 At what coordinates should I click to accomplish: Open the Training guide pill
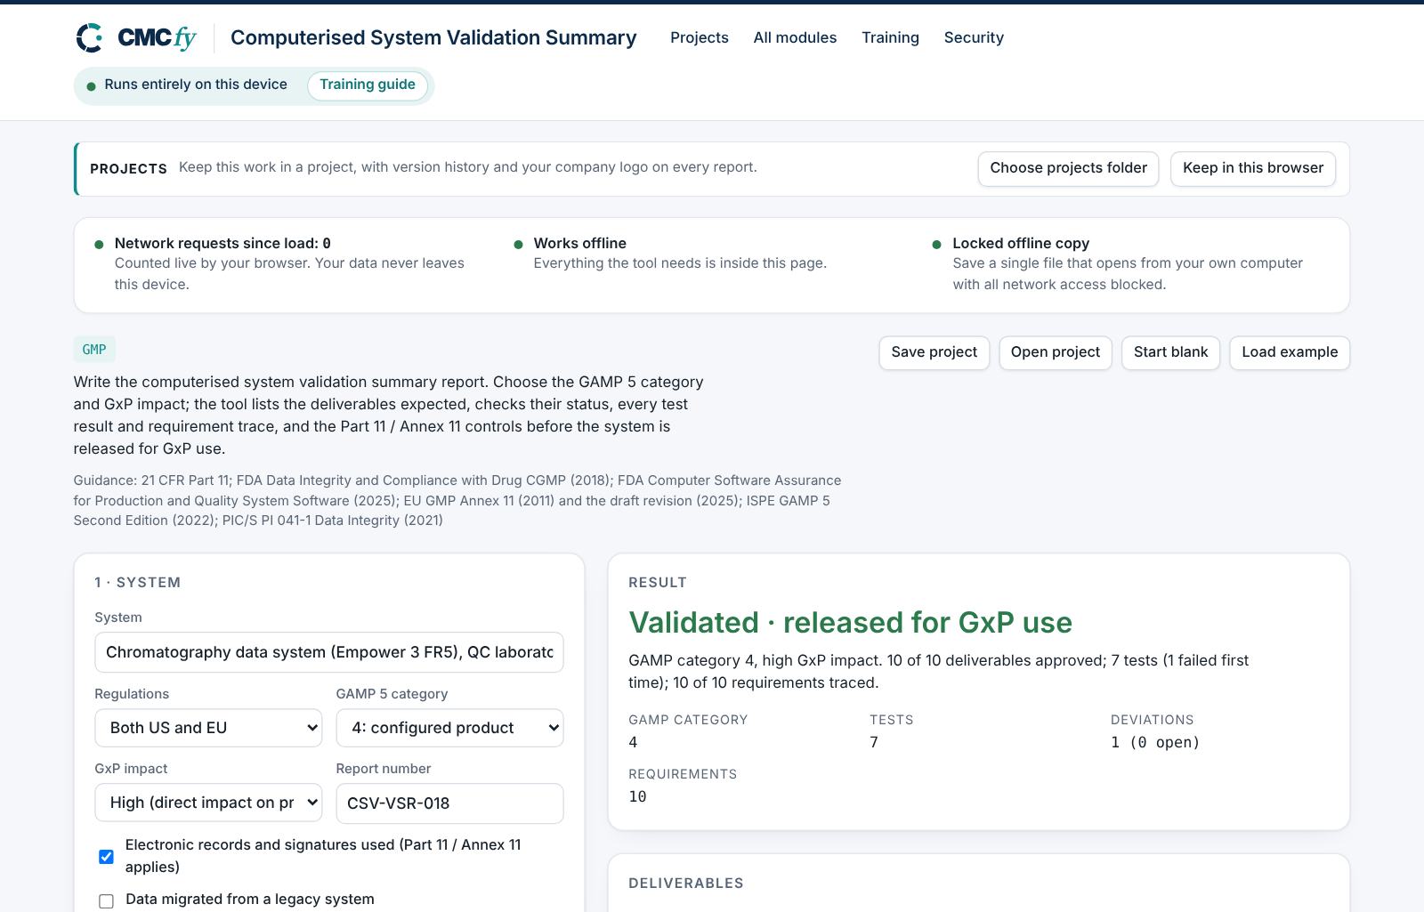point(368,85)
